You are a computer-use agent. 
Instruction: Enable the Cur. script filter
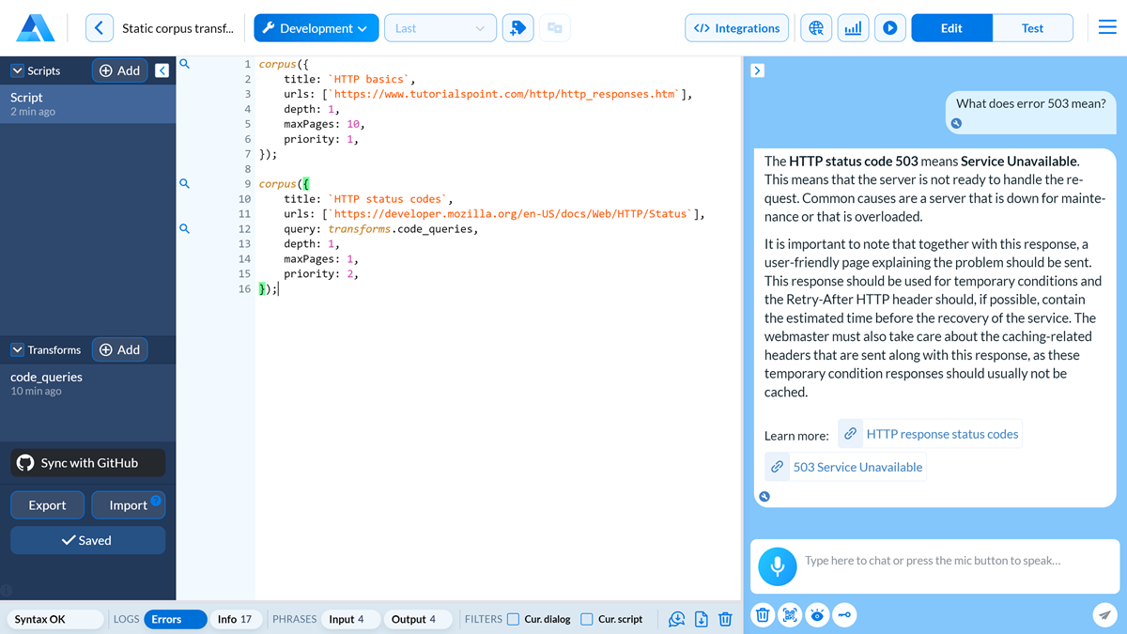pyautogui.click(x=584, y=619)
